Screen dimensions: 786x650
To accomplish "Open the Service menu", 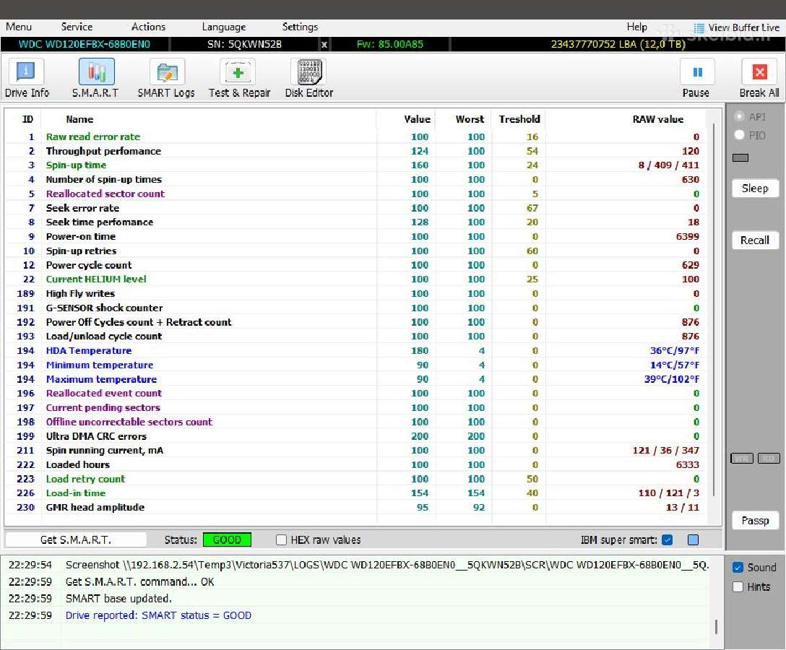I will point(77,27).
